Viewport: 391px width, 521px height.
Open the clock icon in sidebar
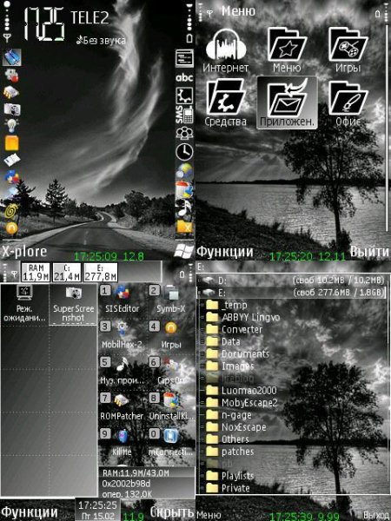point(184,151)
